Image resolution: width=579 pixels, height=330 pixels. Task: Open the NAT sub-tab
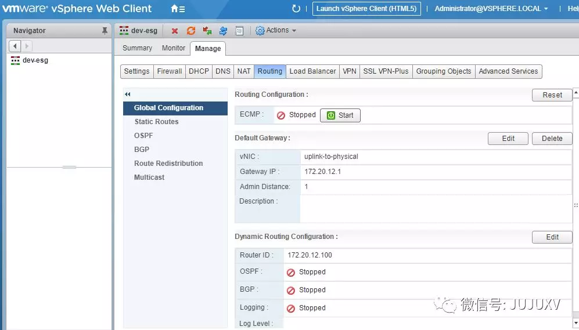tap(244, 71)
